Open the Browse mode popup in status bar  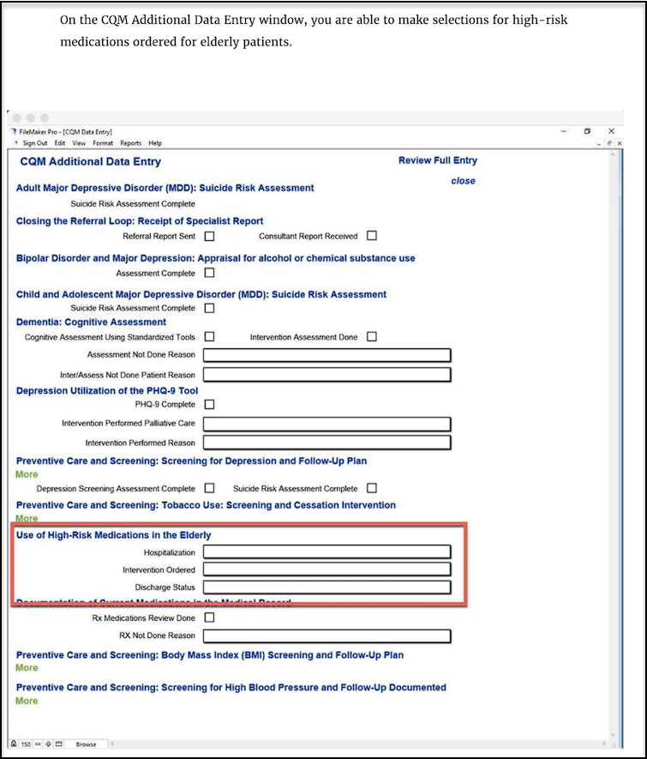[x=86, y=744]
